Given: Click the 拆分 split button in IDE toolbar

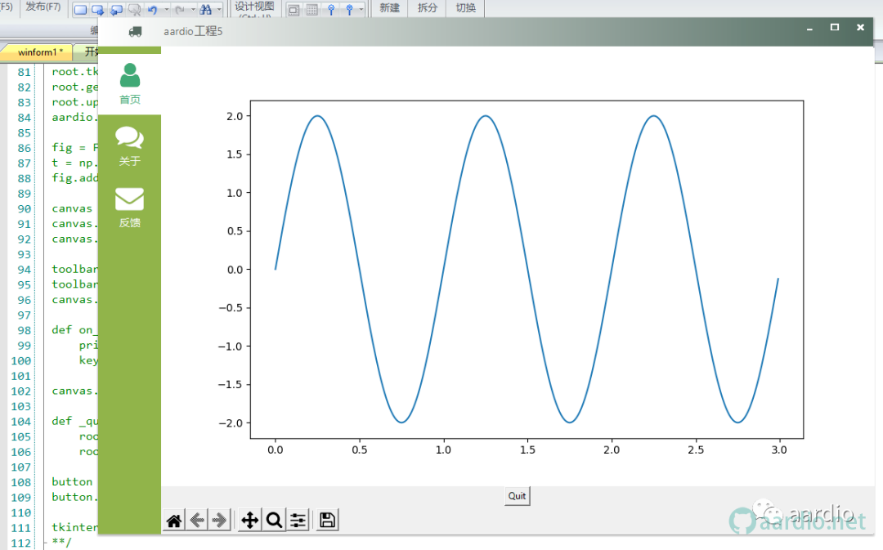Looking at the screenshot, I should [x=428, y=8].
